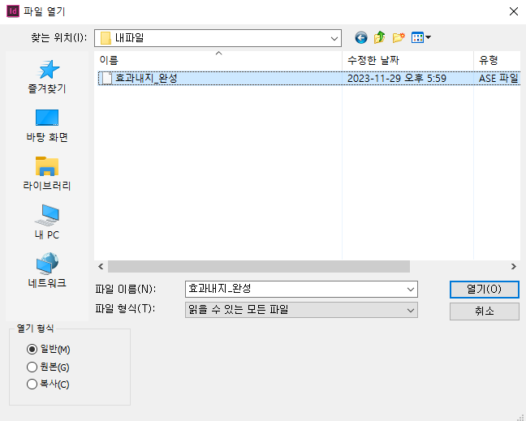Expand the 파일 이름 dropdown arrow
The image size is (526, 421).
(x=410, y=290)
